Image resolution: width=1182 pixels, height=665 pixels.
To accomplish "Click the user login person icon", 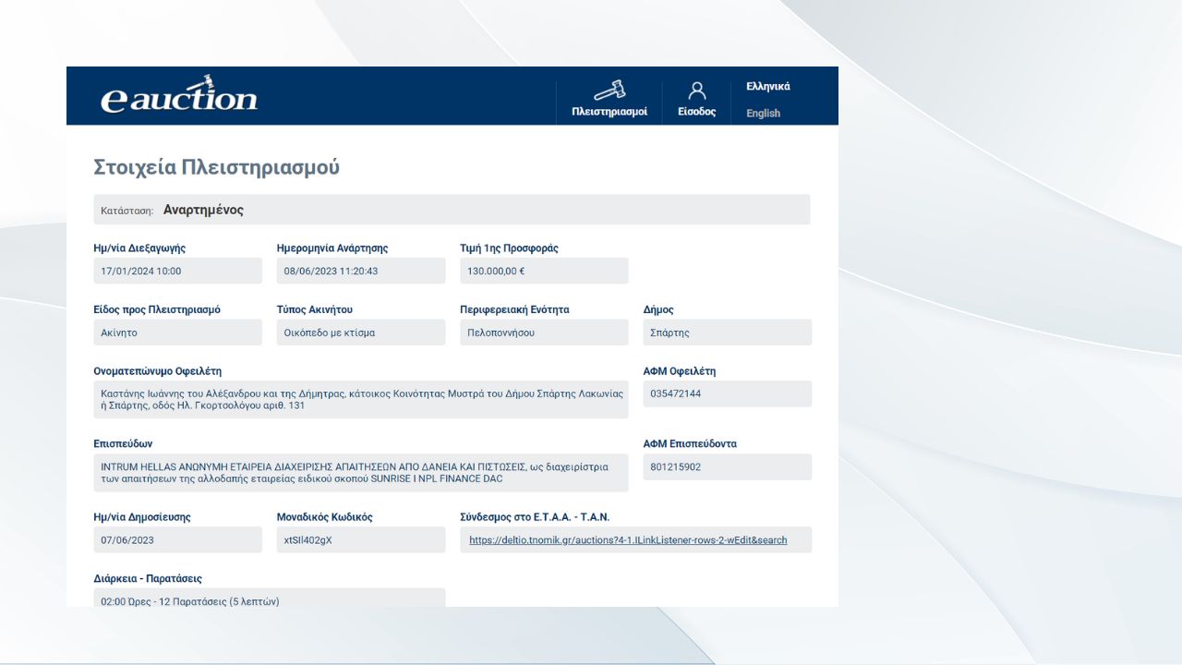I will pyautogui.click(x=697, y=91).
